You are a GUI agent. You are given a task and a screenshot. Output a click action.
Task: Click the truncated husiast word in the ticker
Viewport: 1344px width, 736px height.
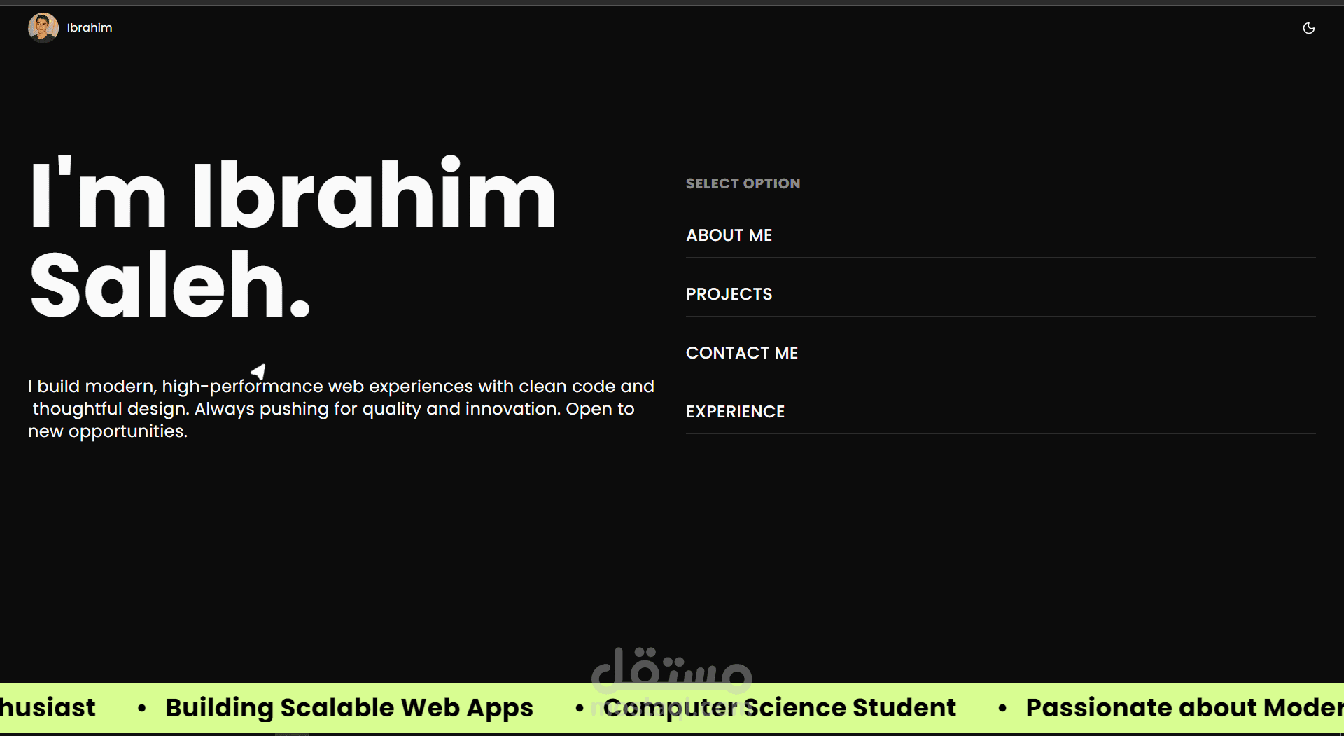(x=47, y=708)
